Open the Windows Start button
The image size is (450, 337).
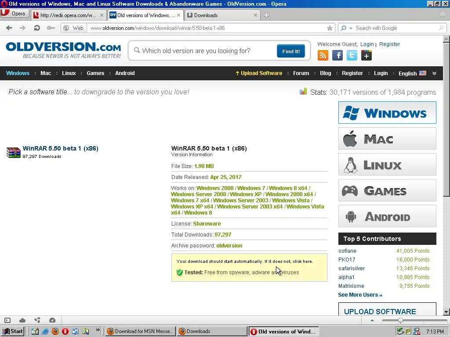click(12, 331)
